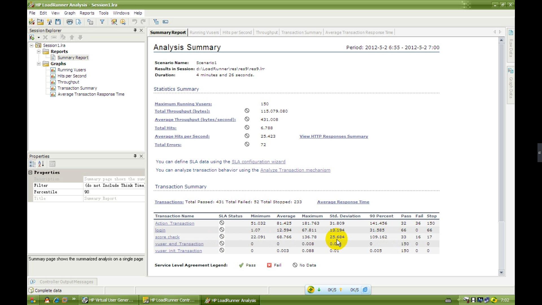Select Transaction Summary in Session Explorer tree
This screenshot has height=305, width=542.
77,88
